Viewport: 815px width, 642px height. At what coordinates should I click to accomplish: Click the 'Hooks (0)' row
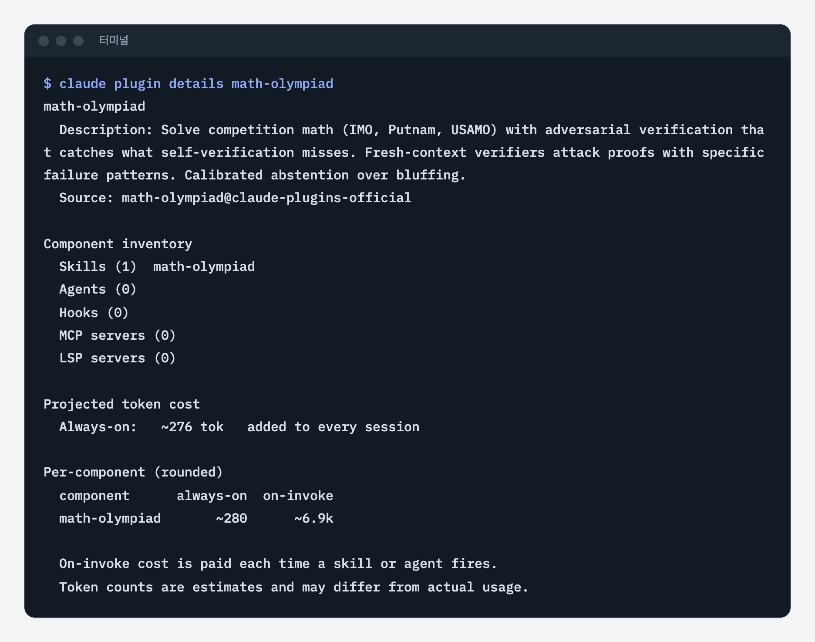point(94,313)
